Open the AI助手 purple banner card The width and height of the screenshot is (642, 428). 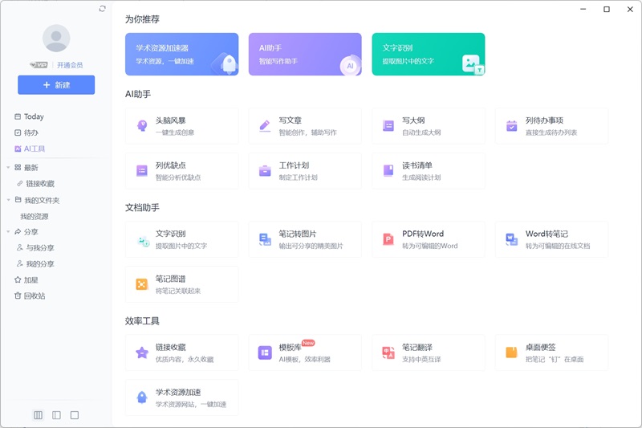[x=305, y=54]
